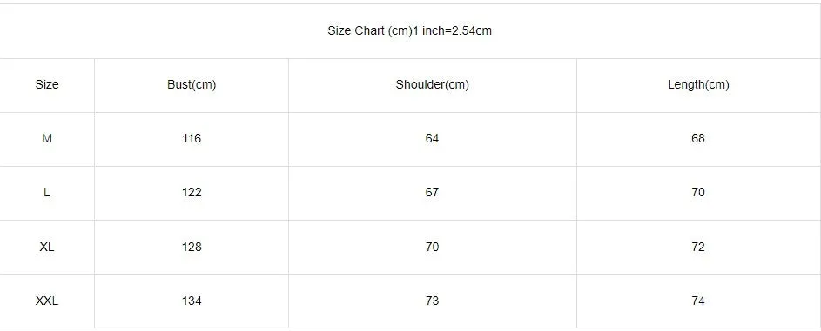This screenshot has width=821, height=331.
Task: Click the Size Chart title text
Action: 409,30
